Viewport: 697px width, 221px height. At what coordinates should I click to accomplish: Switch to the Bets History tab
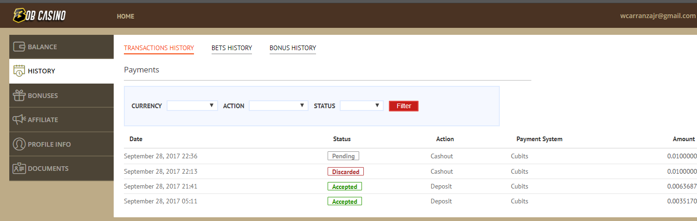[232, 48]
